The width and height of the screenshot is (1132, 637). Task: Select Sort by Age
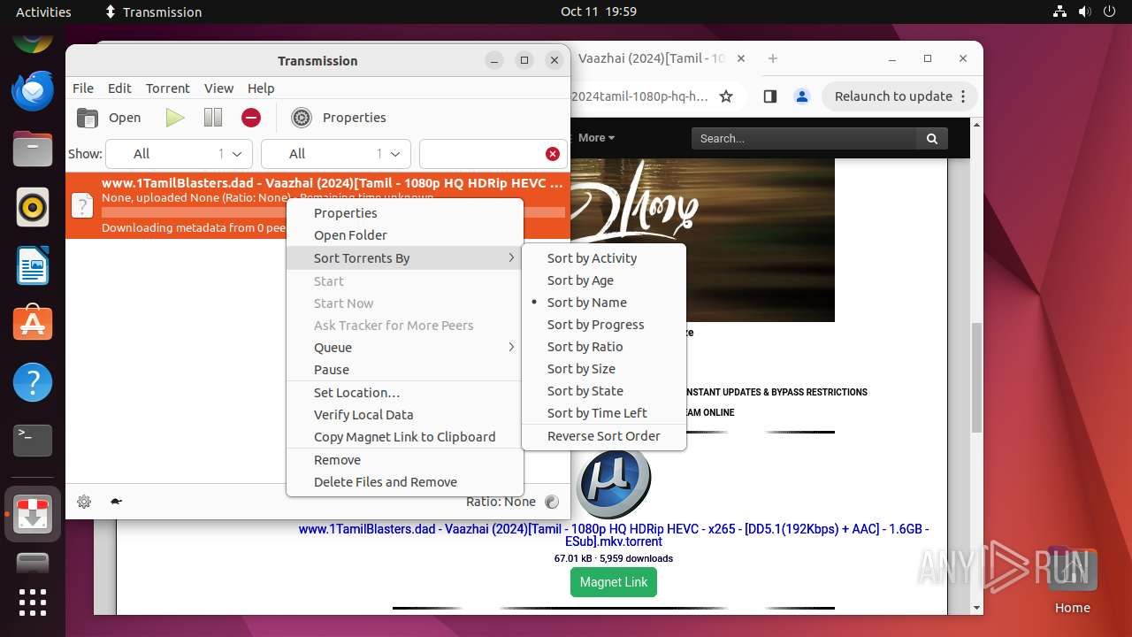point(604,280)
